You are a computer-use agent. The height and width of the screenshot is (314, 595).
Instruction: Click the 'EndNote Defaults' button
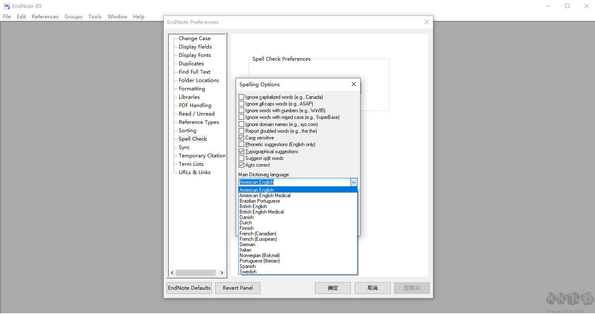189,288
